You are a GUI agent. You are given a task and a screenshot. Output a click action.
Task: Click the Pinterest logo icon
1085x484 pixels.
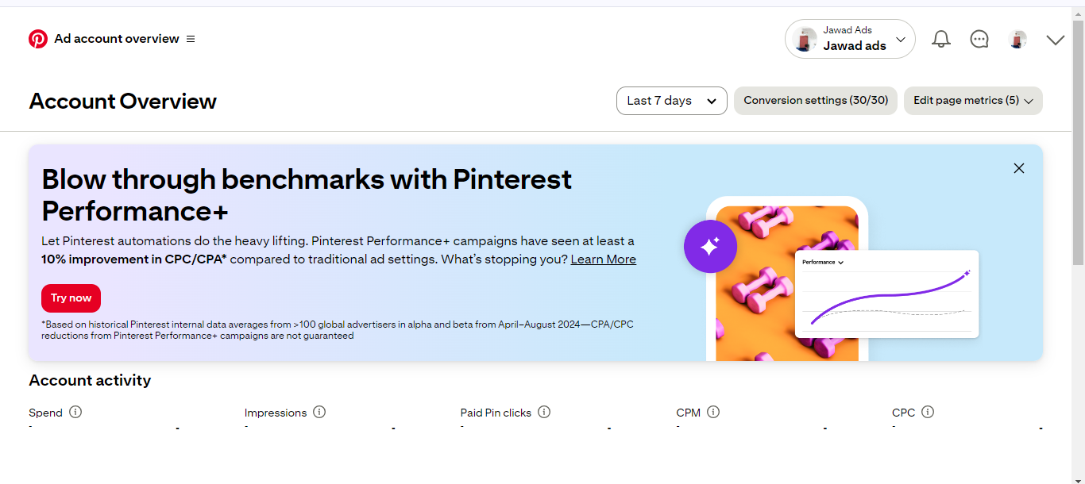click(38, 39)
